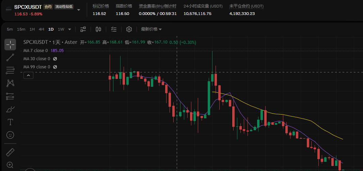Screen dimensions: 363x171
Task: Click the mark price value 116.52
Action: pos(99,14)
